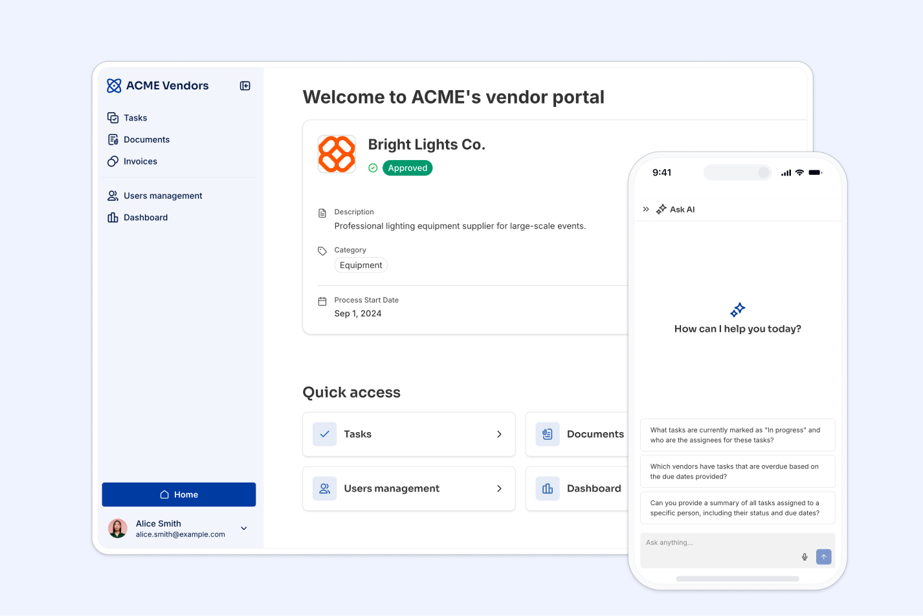This screenshot has width=923, height=616.
Task: Open Tasks card via its chevron arrow
Action: click(499, 434)
